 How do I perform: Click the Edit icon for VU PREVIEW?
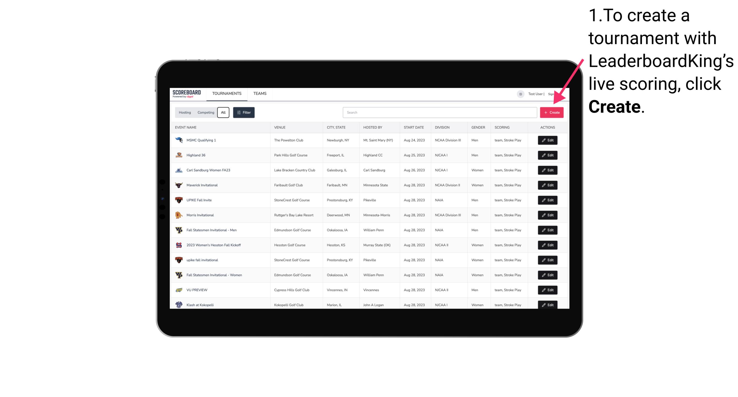(x=547, y=289)
